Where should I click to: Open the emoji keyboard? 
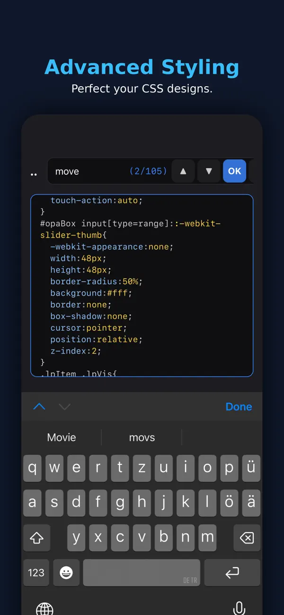click(66, 573)
